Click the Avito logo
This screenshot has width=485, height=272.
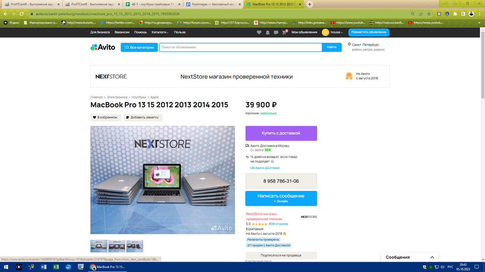point(103,47)
